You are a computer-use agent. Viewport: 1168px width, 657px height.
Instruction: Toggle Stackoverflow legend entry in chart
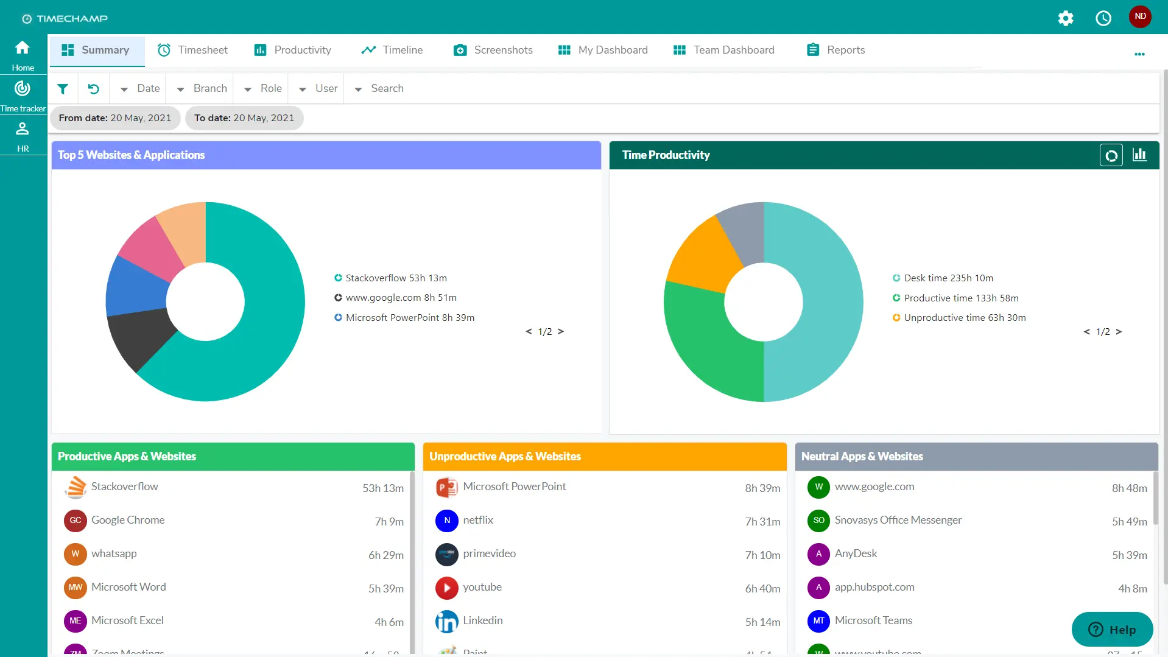click(x=390, y=278)
